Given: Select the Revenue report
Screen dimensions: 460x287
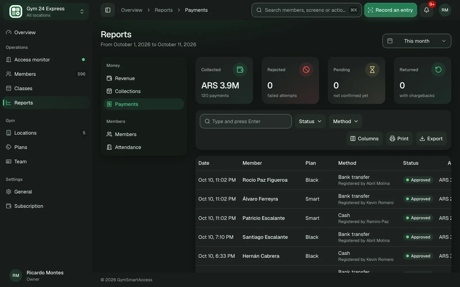Looking at the screenshot, I should (144, 78).
